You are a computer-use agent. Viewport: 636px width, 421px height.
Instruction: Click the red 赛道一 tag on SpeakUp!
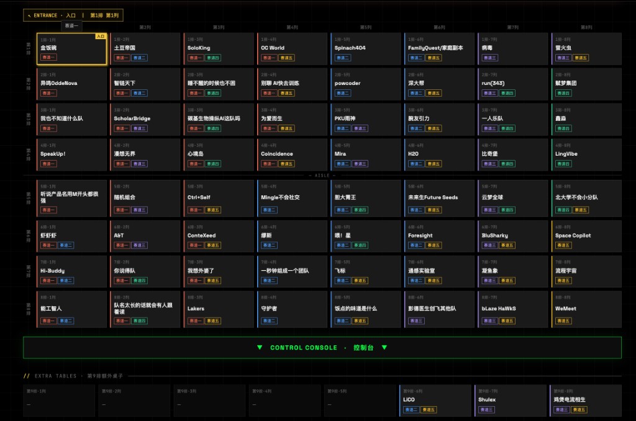coord(48,164)
